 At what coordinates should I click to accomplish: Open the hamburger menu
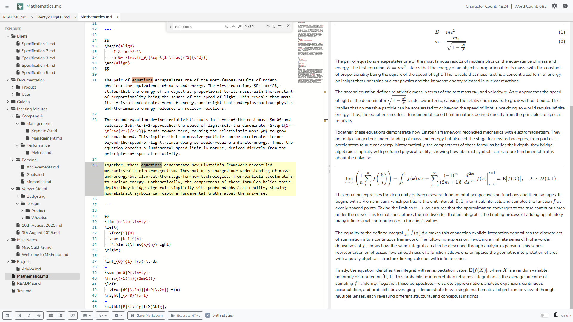pos(7,6)
